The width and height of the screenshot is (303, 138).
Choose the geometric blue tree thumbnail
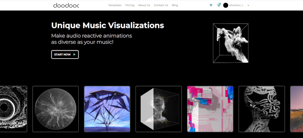click(107, 109)
